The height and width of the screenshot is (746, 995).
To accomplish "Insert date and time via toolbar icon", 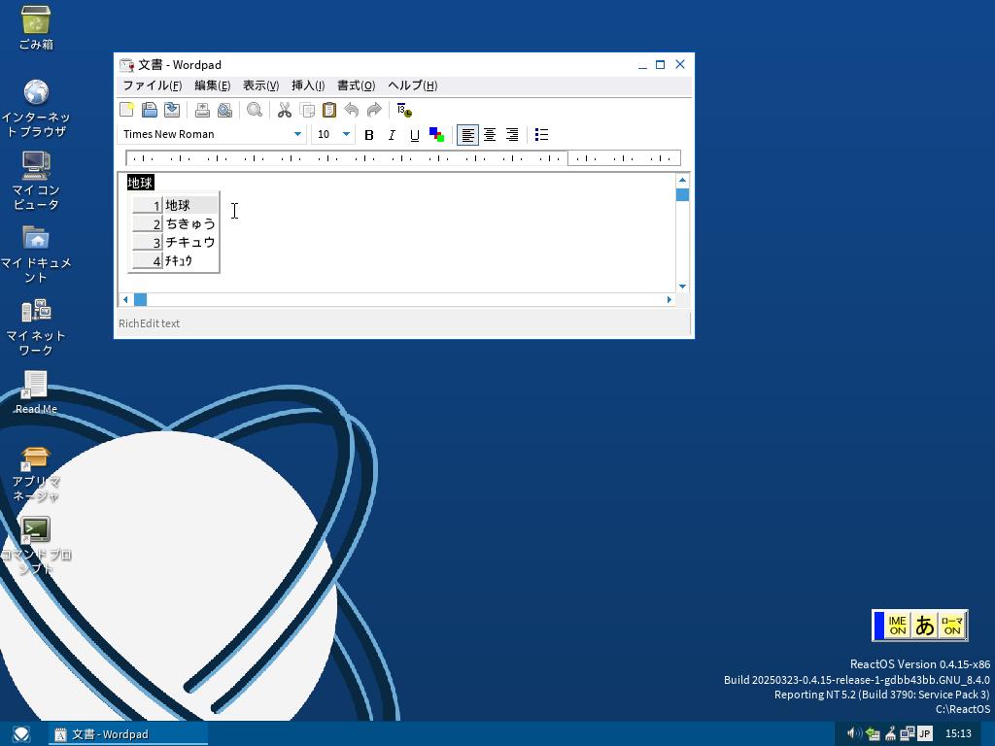I will (x=404, y=110).
